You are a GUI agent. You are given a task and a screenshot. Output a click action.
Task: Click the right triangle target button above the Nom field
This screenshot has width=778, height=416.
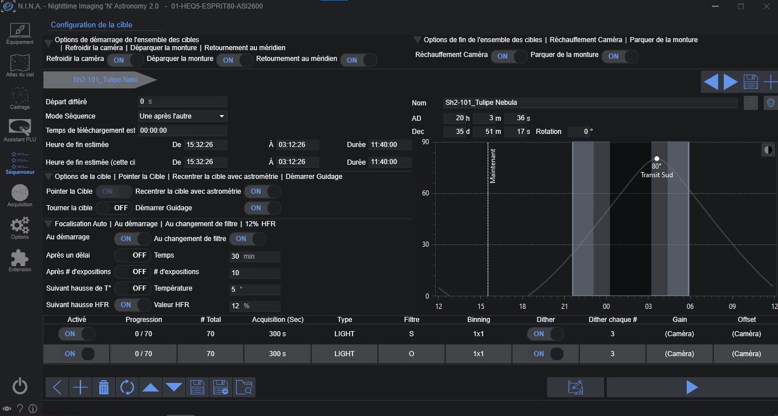pyautogui.click(x=731, y=82)
